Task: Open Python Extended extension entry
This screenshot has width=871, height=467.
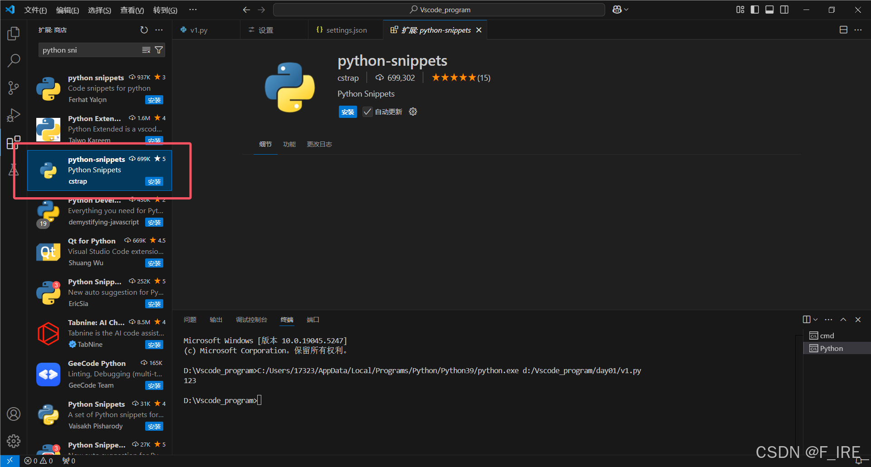Action: pyautogui.click(x=99, y=129)
